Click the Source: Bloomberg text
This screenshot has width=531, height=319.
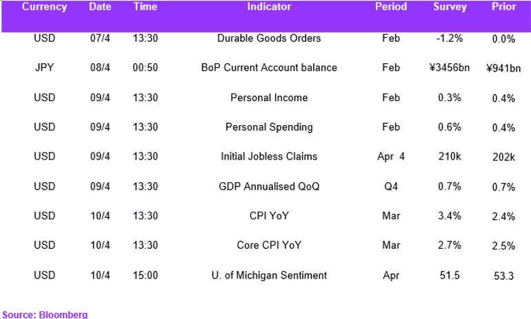tap(45, 315)
